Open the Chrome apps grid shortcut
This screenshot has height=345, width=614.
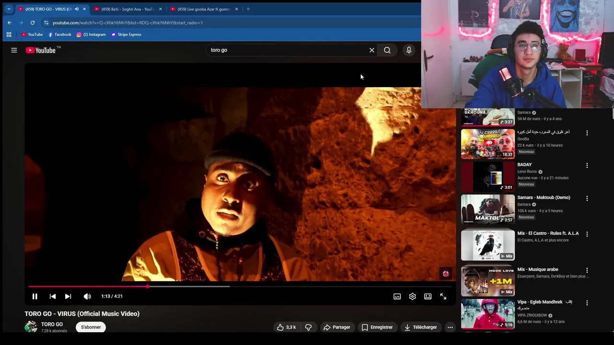click(x=9, y=34)
